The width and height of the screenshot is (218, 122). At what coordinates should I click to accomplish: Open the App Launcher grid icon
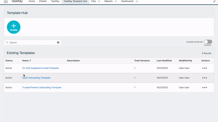tap(6, 1)
